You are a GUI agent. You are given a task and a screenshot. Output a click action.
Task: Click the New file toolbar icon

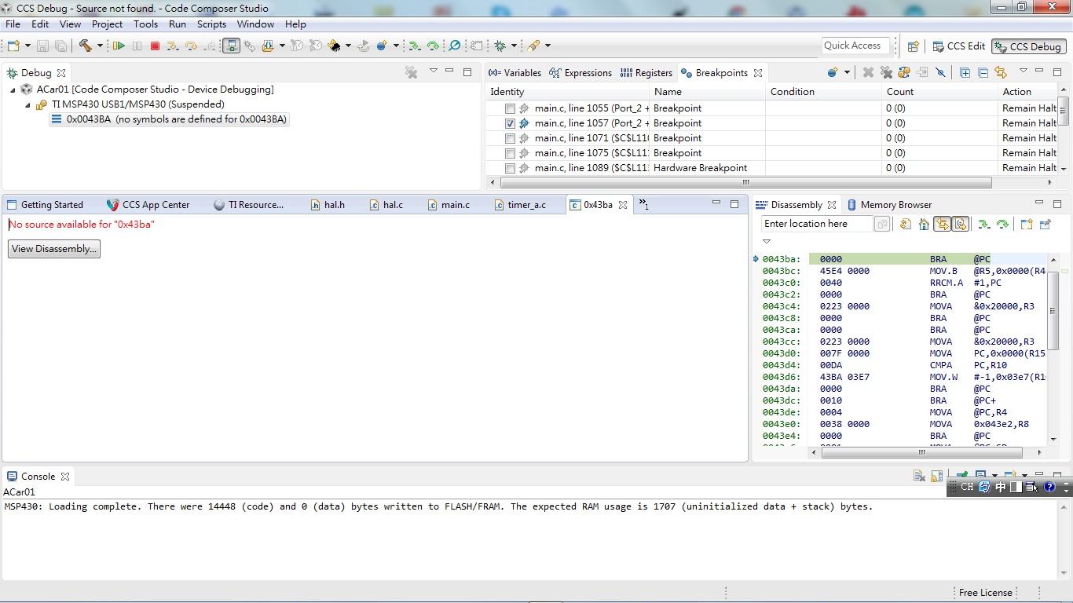[x=13, y=46]
